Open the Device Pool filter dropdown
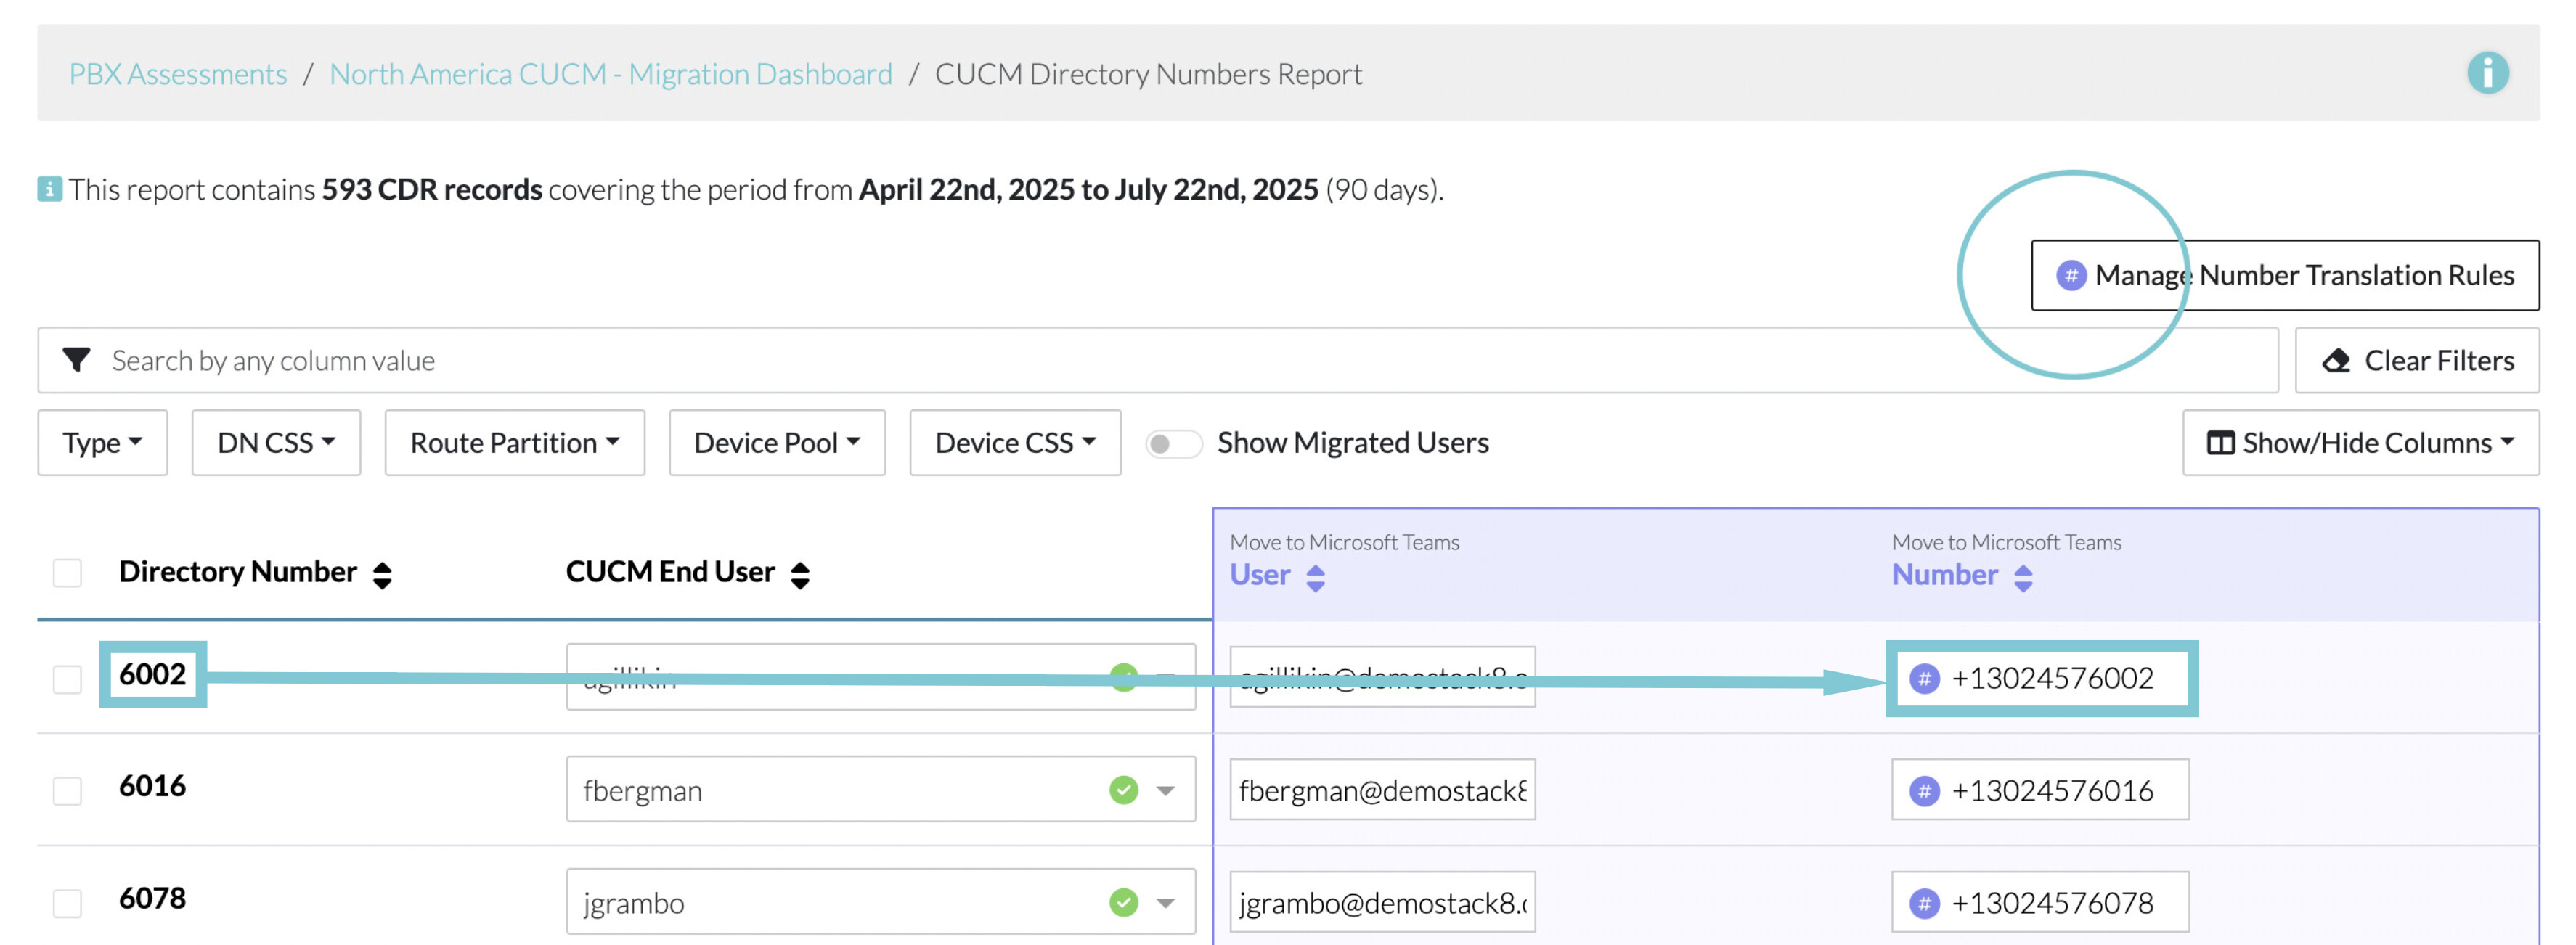Viewport: 2576px width, 945px height. click(776, 443)
